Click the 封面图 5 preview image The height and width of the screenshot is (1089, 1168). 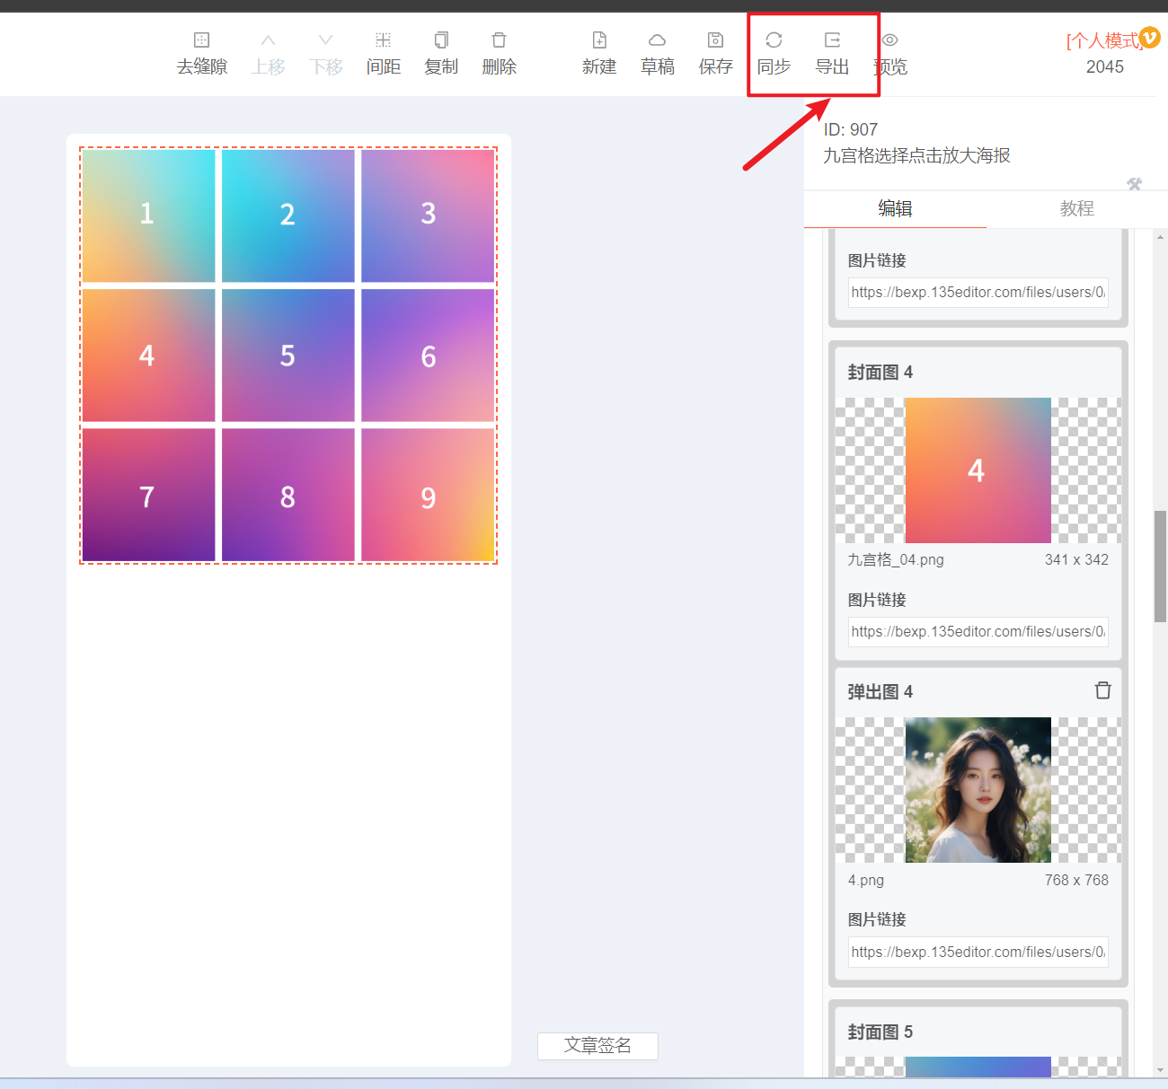(978, 1067)
